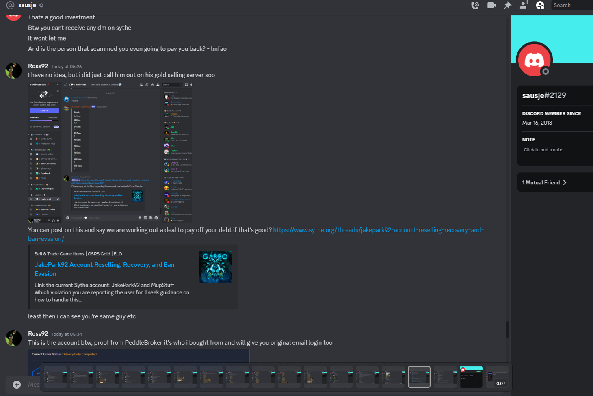Open Ross92's avatar on the 05:26 message

pos(13,71)
